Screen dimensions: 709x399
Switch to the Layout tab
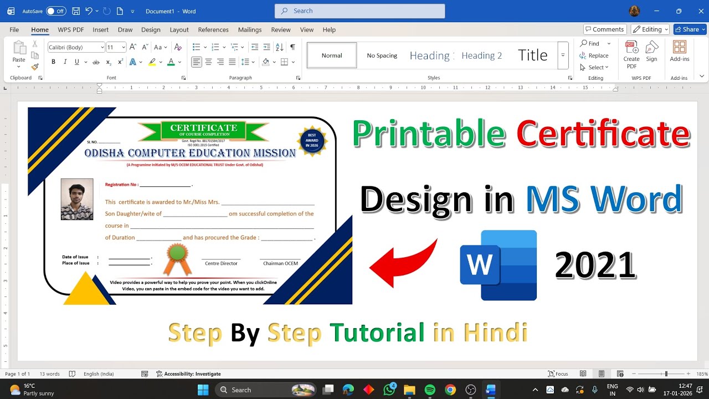[x=179, y=29]
